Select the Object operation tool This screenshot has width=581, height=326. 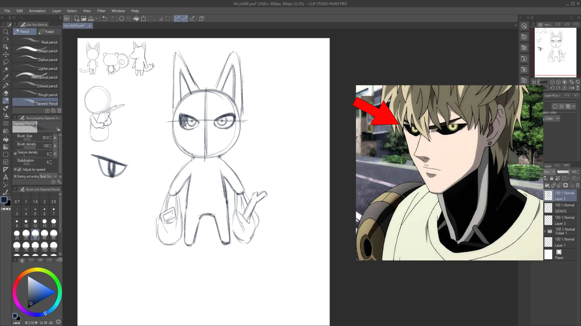click(5, 47)
